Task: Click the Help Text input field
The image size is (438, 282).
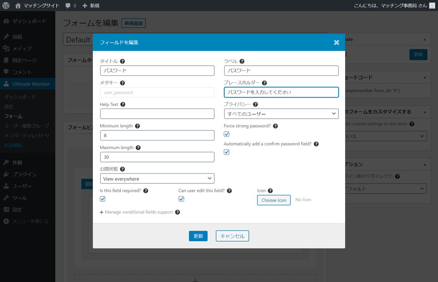Action: 157,114
